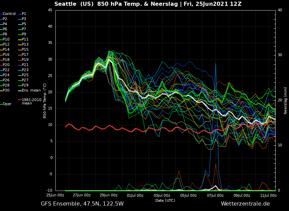Screen dimensions: 289x211
Task: Click the P15 legend label
Action: [23, 49]
